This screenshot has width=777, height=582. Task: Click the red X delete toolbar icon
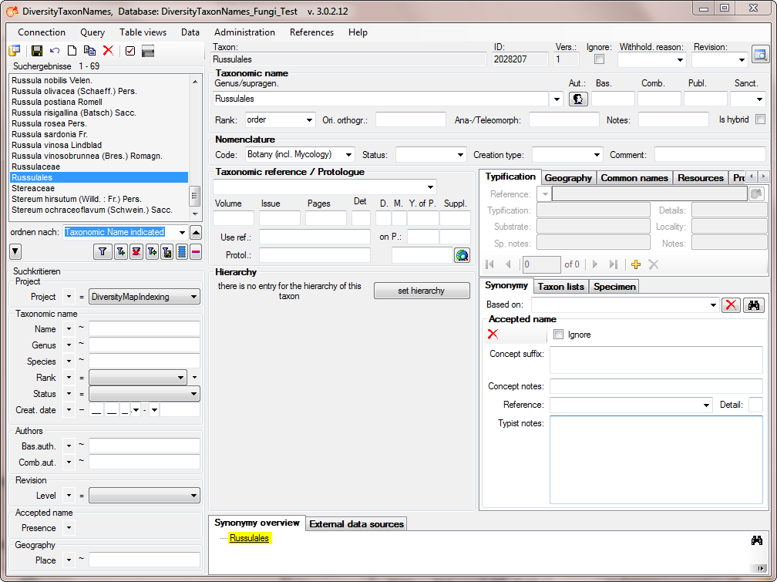point(108,51)
